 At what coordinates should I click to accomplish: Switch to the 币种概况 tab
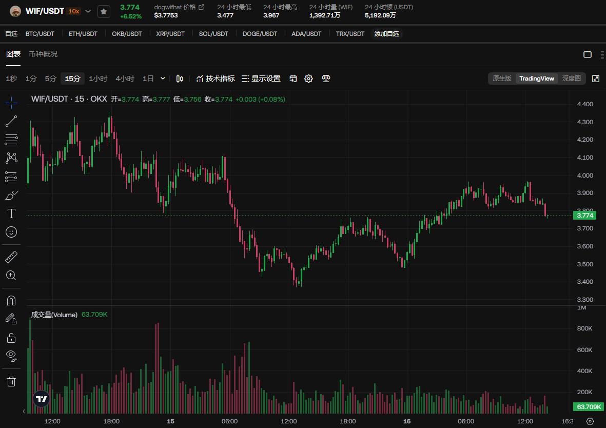tap(43, 54)
